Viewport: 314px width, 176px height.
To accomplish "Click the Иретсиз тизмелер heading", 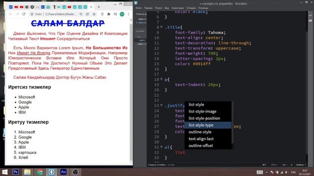I will (29, 87).
